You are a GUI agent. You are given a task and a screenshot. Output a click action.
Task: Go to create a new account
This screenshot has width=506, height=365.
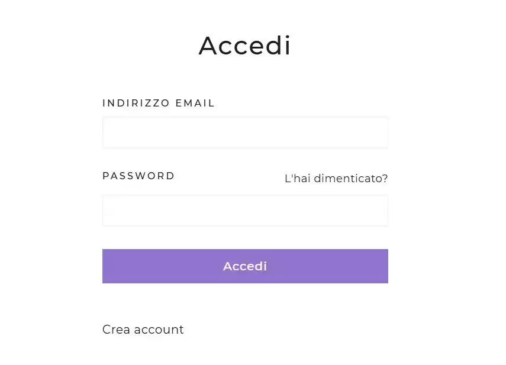pos(143,330)
